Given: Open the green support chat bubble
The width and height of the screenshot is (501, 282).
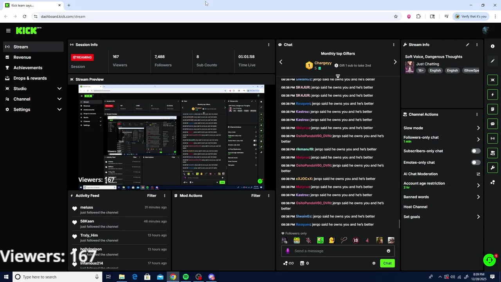Looking at the screenshot, I should point(489,260).
